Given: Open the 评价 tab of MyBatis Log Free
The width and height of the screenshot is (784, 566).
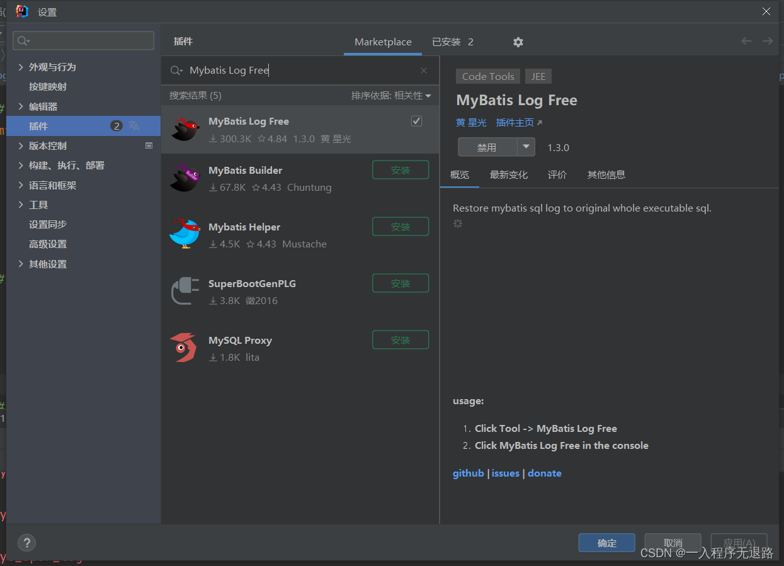Looking at the screenshot, I should coord(557,174).
